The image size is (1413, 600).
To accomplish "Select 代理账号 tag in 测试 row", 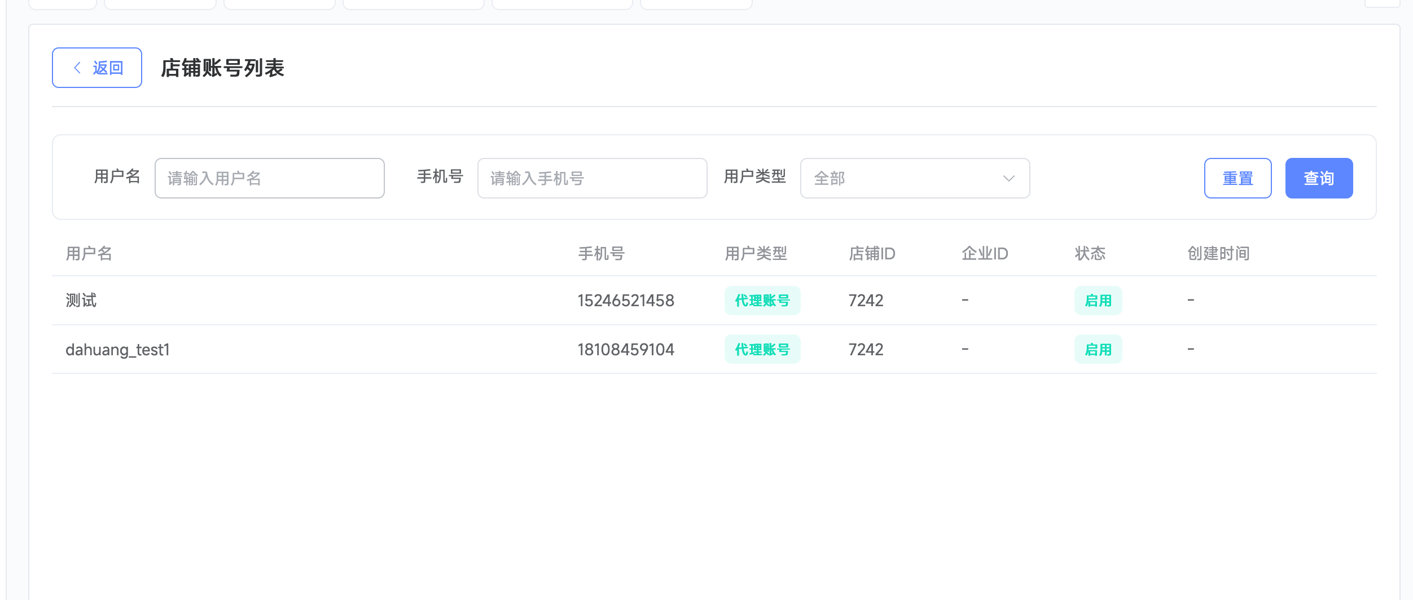I will tap(762, 301).
